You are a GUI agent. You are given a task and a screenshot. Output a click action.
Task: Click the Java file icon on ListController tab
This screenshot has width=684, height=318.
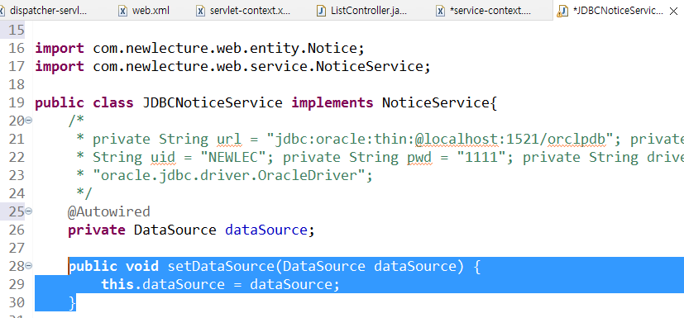[x=322, y=11]
